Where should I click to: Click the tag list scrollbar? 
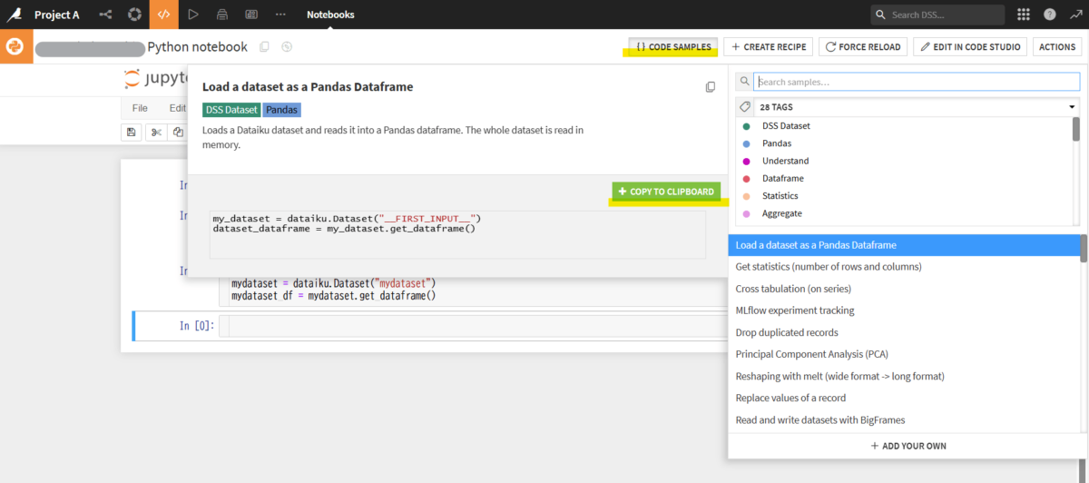(x=1076, y=129)
